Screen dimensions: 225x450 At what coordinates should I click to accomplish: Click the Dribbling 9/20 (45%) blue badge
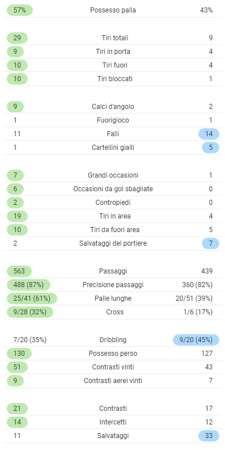(x=196, y=340)
